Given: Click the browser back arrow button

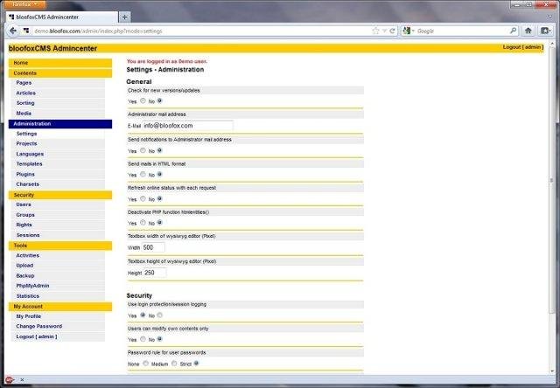Looking at the screenshot, I should (12, 30).
